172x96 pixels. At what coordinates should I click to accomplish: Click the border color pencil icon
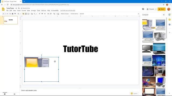coord(40,14)
